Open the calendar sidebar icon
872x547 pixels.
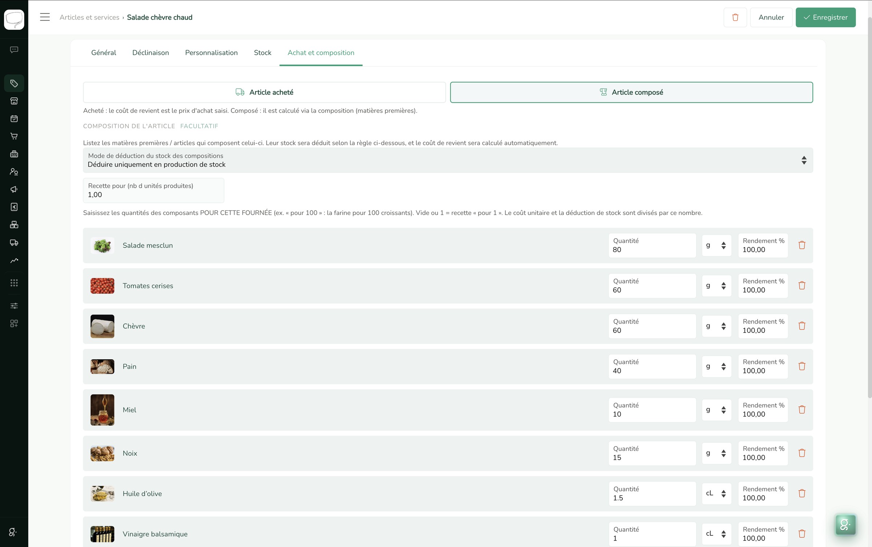14,119
